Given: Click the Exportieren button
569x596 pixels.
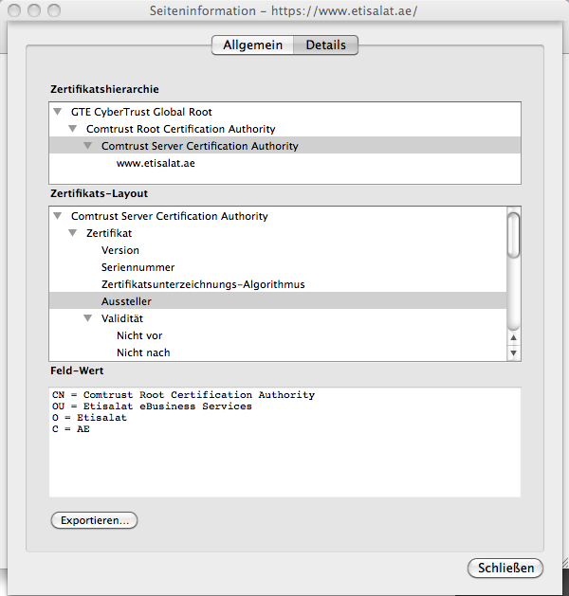Looking at the screenshot, I should (x=94, y=520).
